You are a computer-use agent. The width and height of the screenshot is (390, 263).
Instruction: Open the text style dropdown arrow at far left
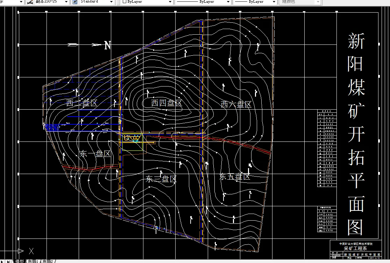[21, 2]
